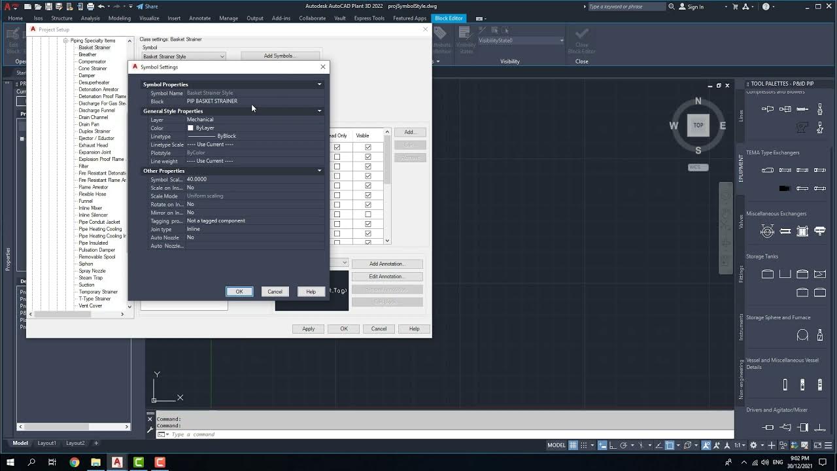
Task: Toggle the drawing grid display in status bar
Action: tap(573, 445)
